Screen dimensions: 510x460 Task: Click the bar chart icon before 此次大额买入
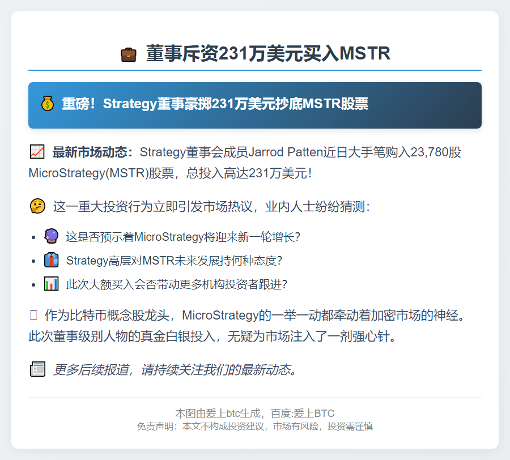52,284
